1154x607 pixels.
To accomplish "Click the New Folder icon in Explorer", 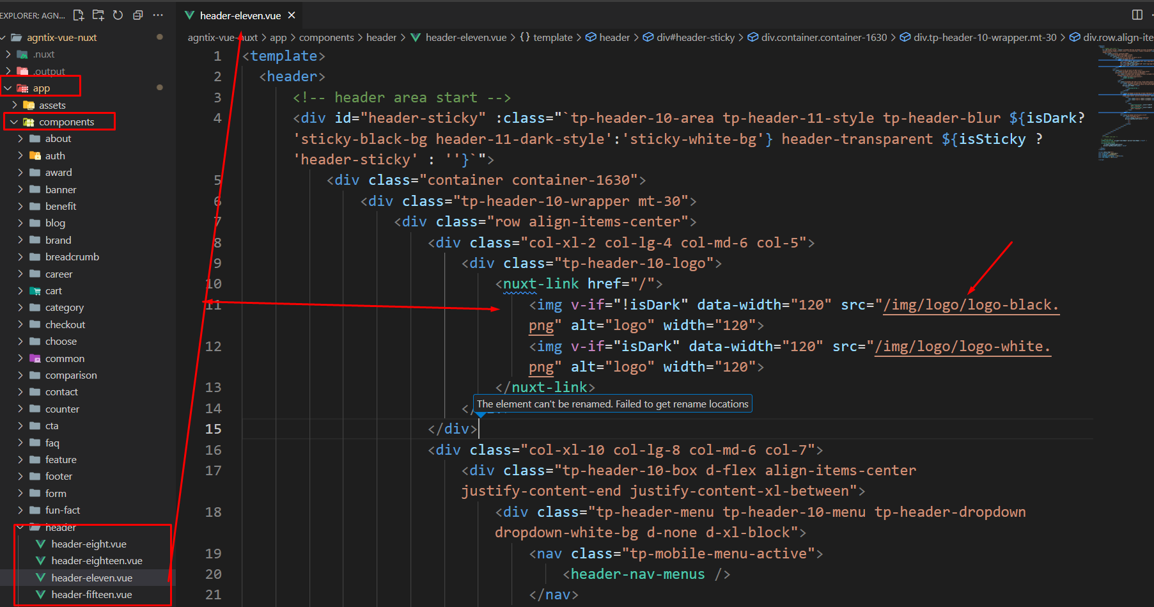I will tap(98, 15).
